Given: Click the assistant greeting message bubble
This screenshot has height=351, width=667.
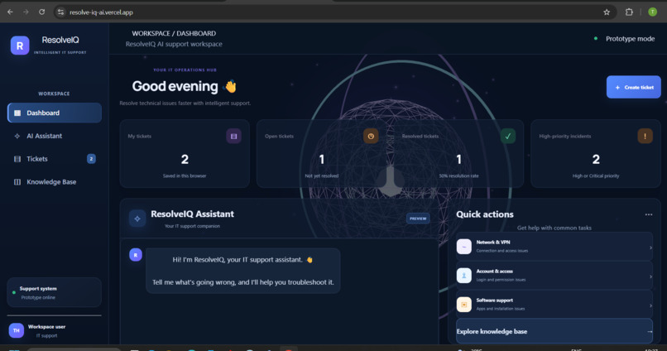Looking at the screenshot, I should 243,271.
